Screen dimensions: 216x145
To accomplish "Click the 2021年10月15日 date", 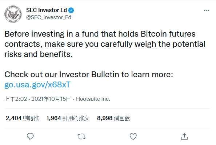I will (x=51, y=99).
